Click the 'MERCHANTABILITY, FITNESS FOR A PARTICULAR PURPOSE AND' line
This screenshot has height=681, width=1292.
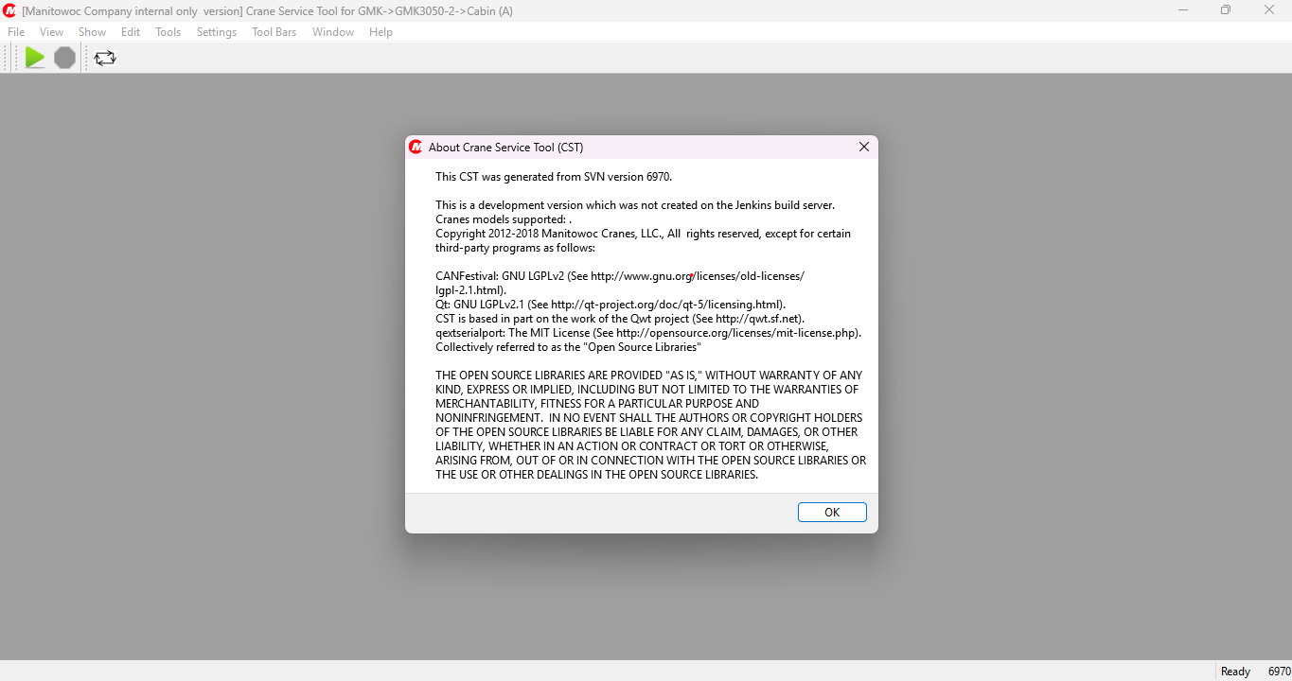[597, 404]
